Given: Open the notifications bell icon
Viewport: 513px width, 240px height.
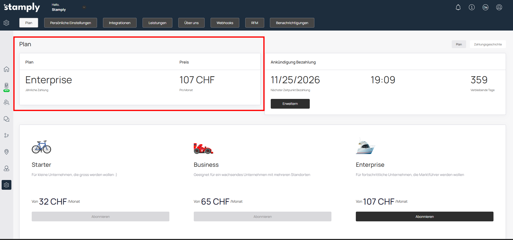Looking at the screenshot, I should (458, 7).
